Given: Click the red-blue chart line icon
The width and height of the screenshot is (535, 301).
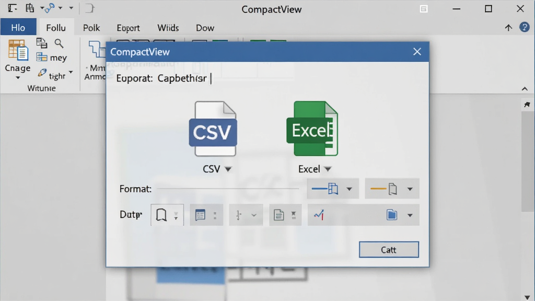Looking at the screenshot, I should (319, 215).
